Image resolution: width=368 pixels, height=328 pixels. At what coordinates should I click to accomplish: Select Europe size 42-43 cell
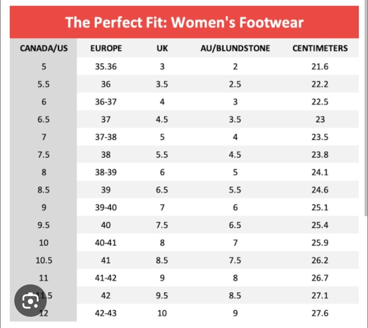(106, 313)
